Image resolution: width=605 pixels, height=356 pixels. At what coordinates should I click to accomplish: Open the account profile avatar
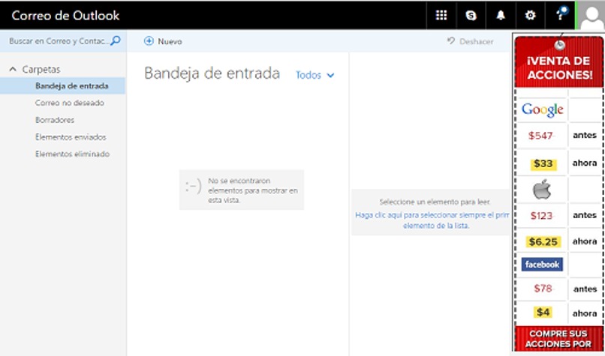[591, 15]
